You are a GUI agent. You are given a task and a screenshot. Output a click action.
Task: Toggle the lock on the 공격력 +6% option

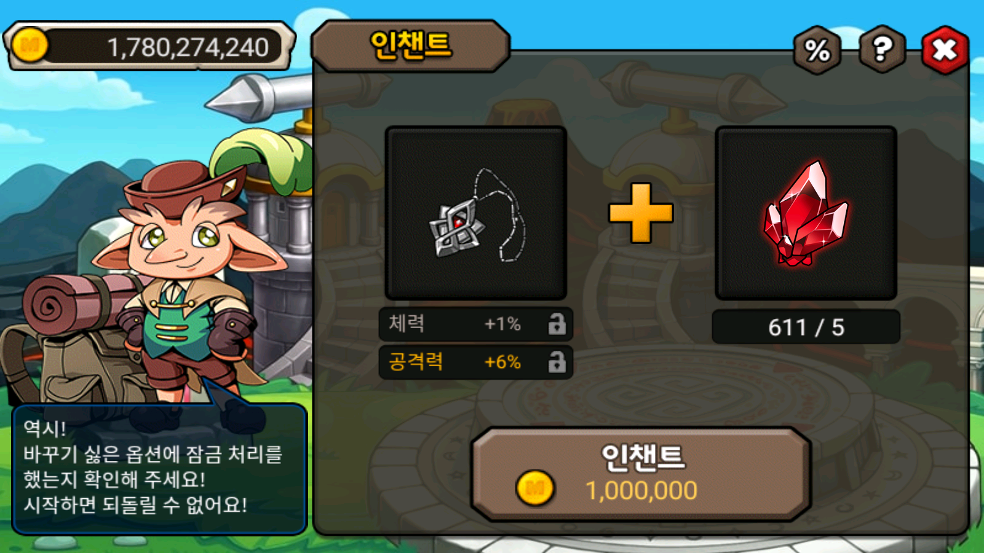coord(557,362)
